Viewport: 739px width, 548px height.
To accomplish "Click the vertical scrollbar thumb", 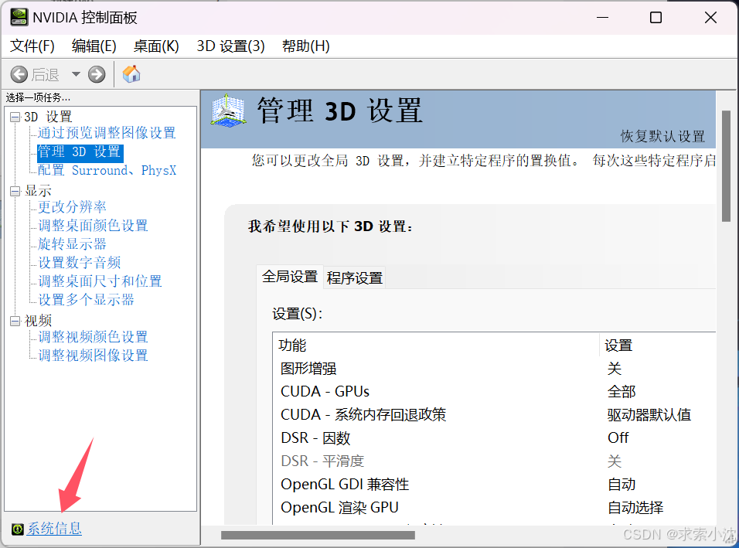I will [726, 166].
